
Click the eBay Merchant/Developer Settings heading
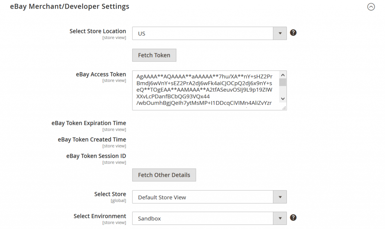click(69, 6)
